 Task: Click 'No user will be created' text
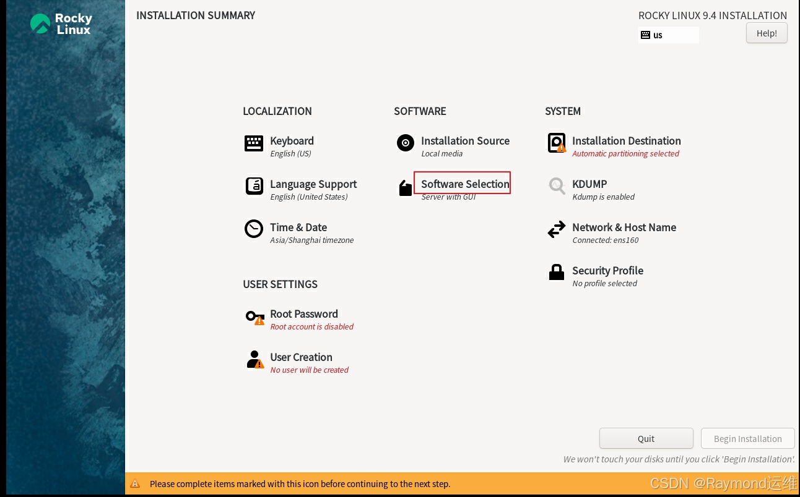(x=309, y=370)
